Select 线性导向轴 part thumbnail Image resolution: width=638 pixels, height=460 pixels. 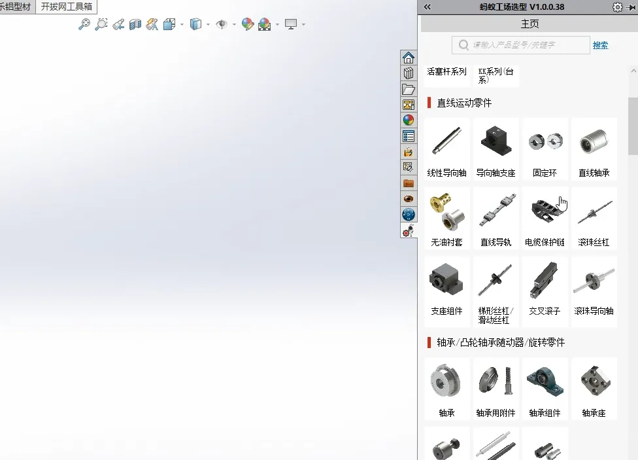click(446, 149)
